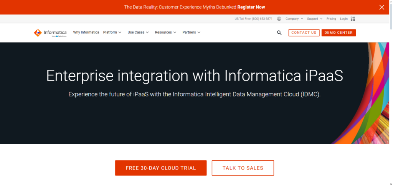Click the CONTACT US button

304,33
